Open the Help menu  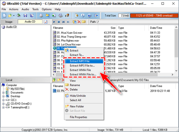[58, 9]
